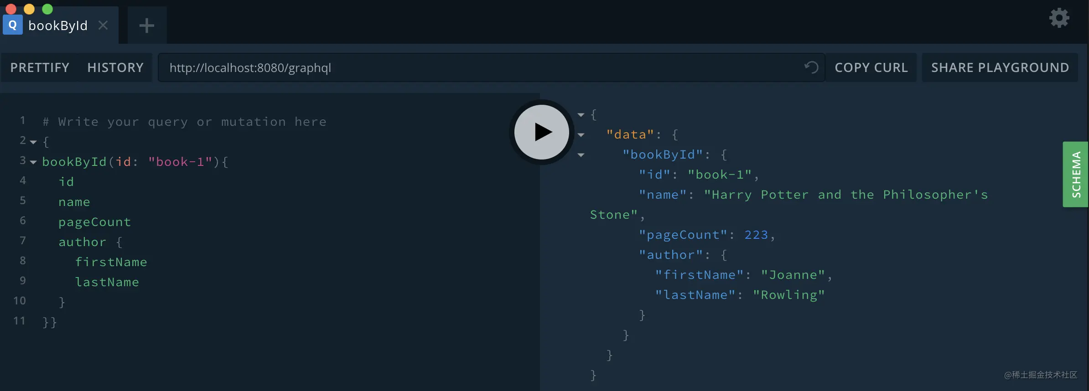Screen dimensions: 1089x391
Task: Click the comment line in the editor
Action: 185,122
